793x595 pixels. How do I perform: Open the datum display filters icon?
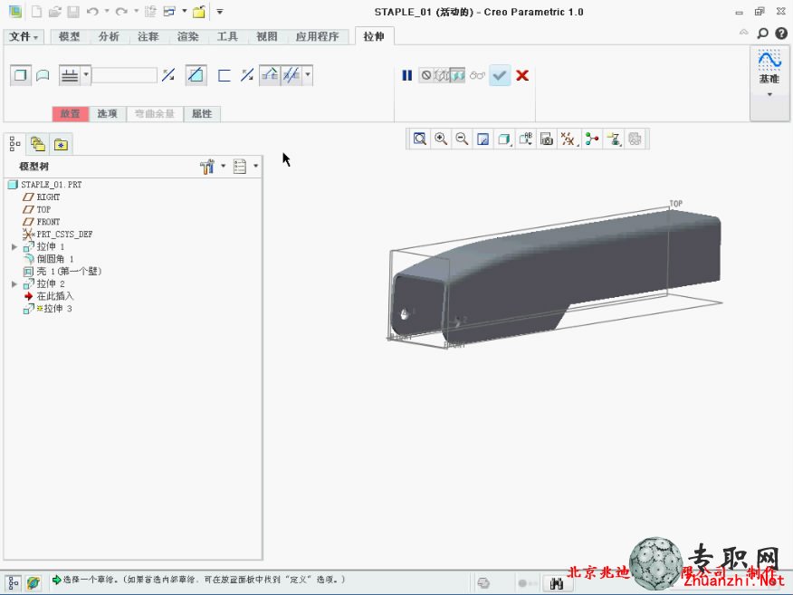click(568, 139)
